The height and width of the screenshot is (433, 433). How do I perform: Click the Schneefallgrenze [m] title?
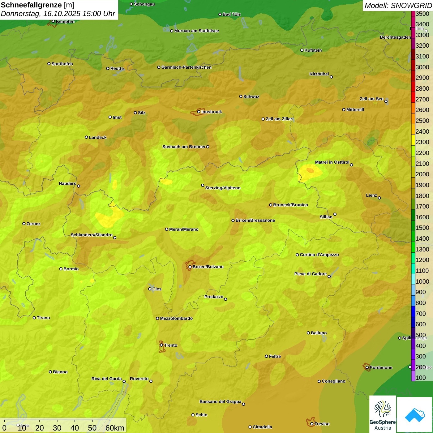point(37,5)
